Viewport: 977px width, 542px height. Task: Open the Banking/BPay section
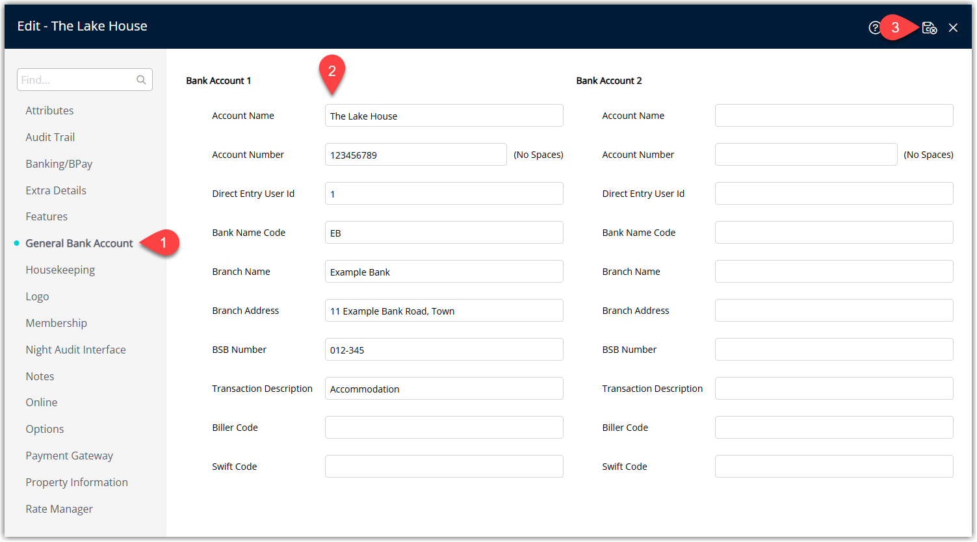(x=59, y=164)
